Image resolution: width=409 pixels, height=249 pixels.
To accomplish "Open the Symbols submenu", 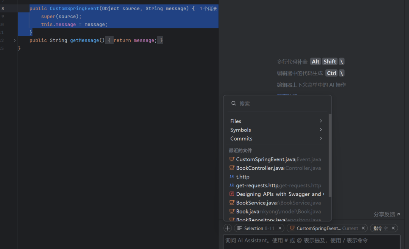I will coord(276,130).
